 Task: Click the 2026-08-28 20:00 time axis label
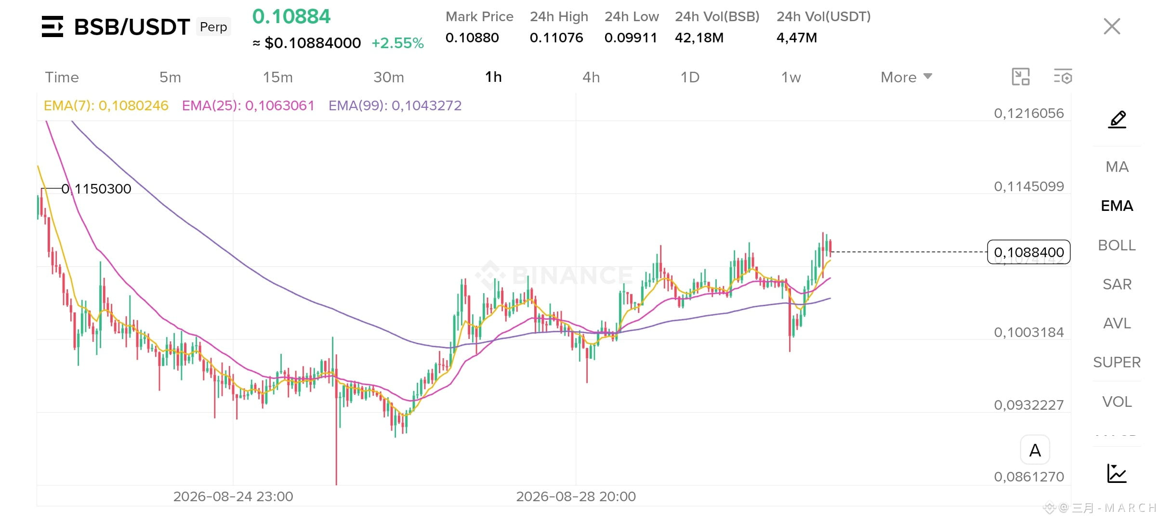tap(576, 496)
